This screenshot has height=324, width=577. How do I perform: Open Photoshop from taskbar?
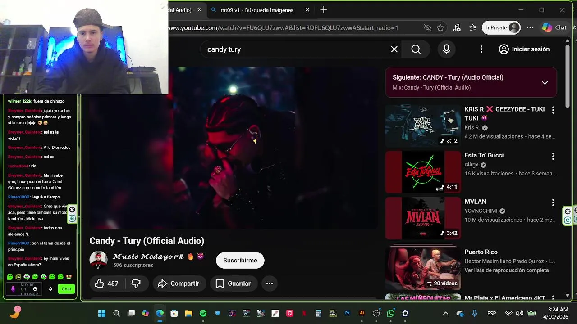(347, 313)
